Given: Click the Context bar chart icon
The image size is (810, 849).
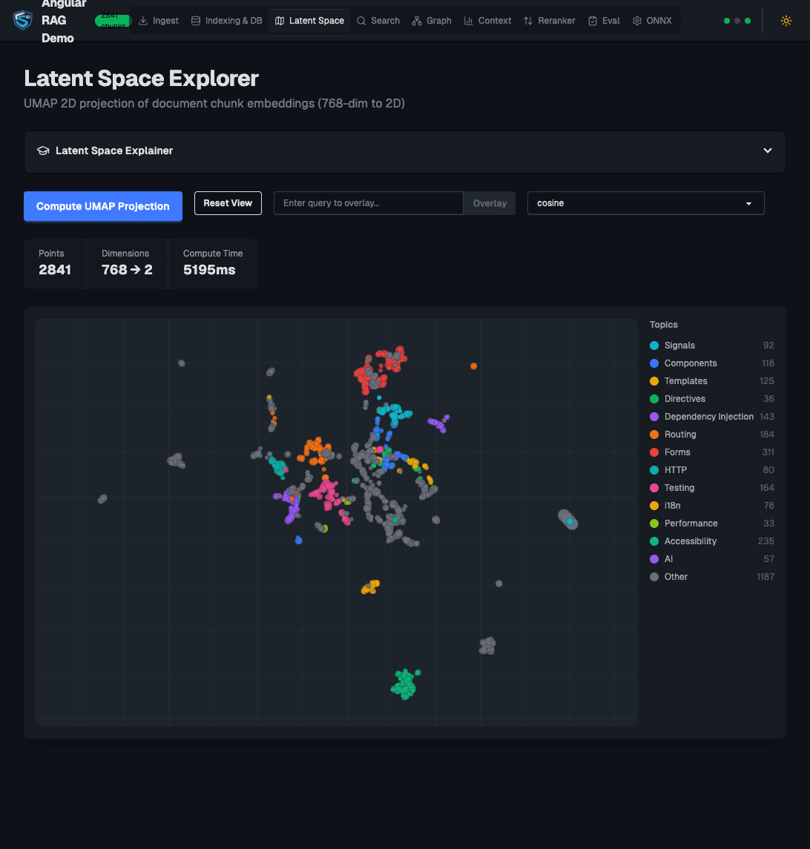Looking at the screenshot, I should click(468, 21).
